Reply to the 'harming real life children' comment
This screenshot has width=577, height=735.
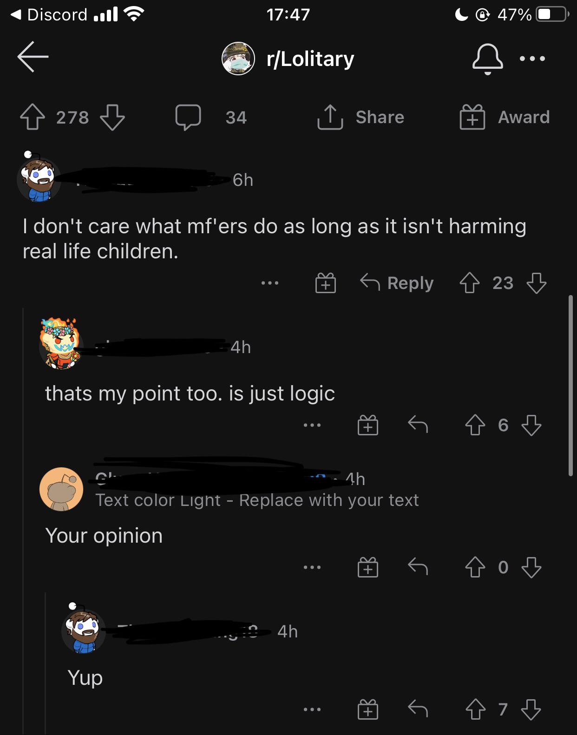pyautogui.click(x=397, y=282)
